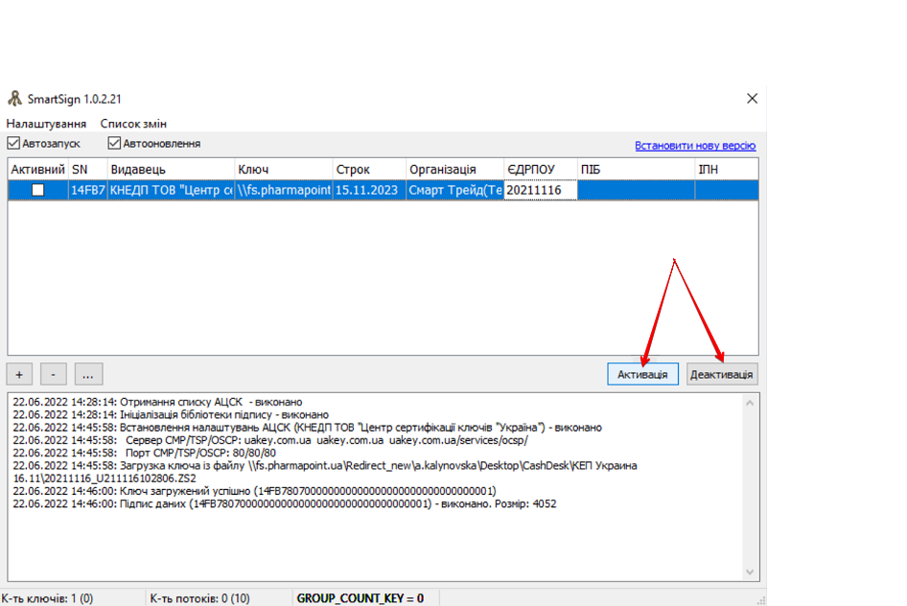This screenshot has height=606, width=907.
Task: Click the plus button to add key
Action: [20, 374]
